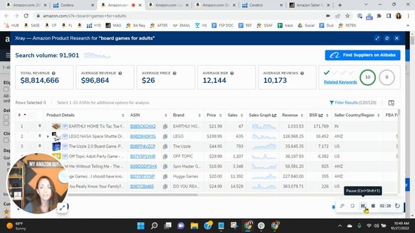Open the Average BSR help icon

point(232,73)
